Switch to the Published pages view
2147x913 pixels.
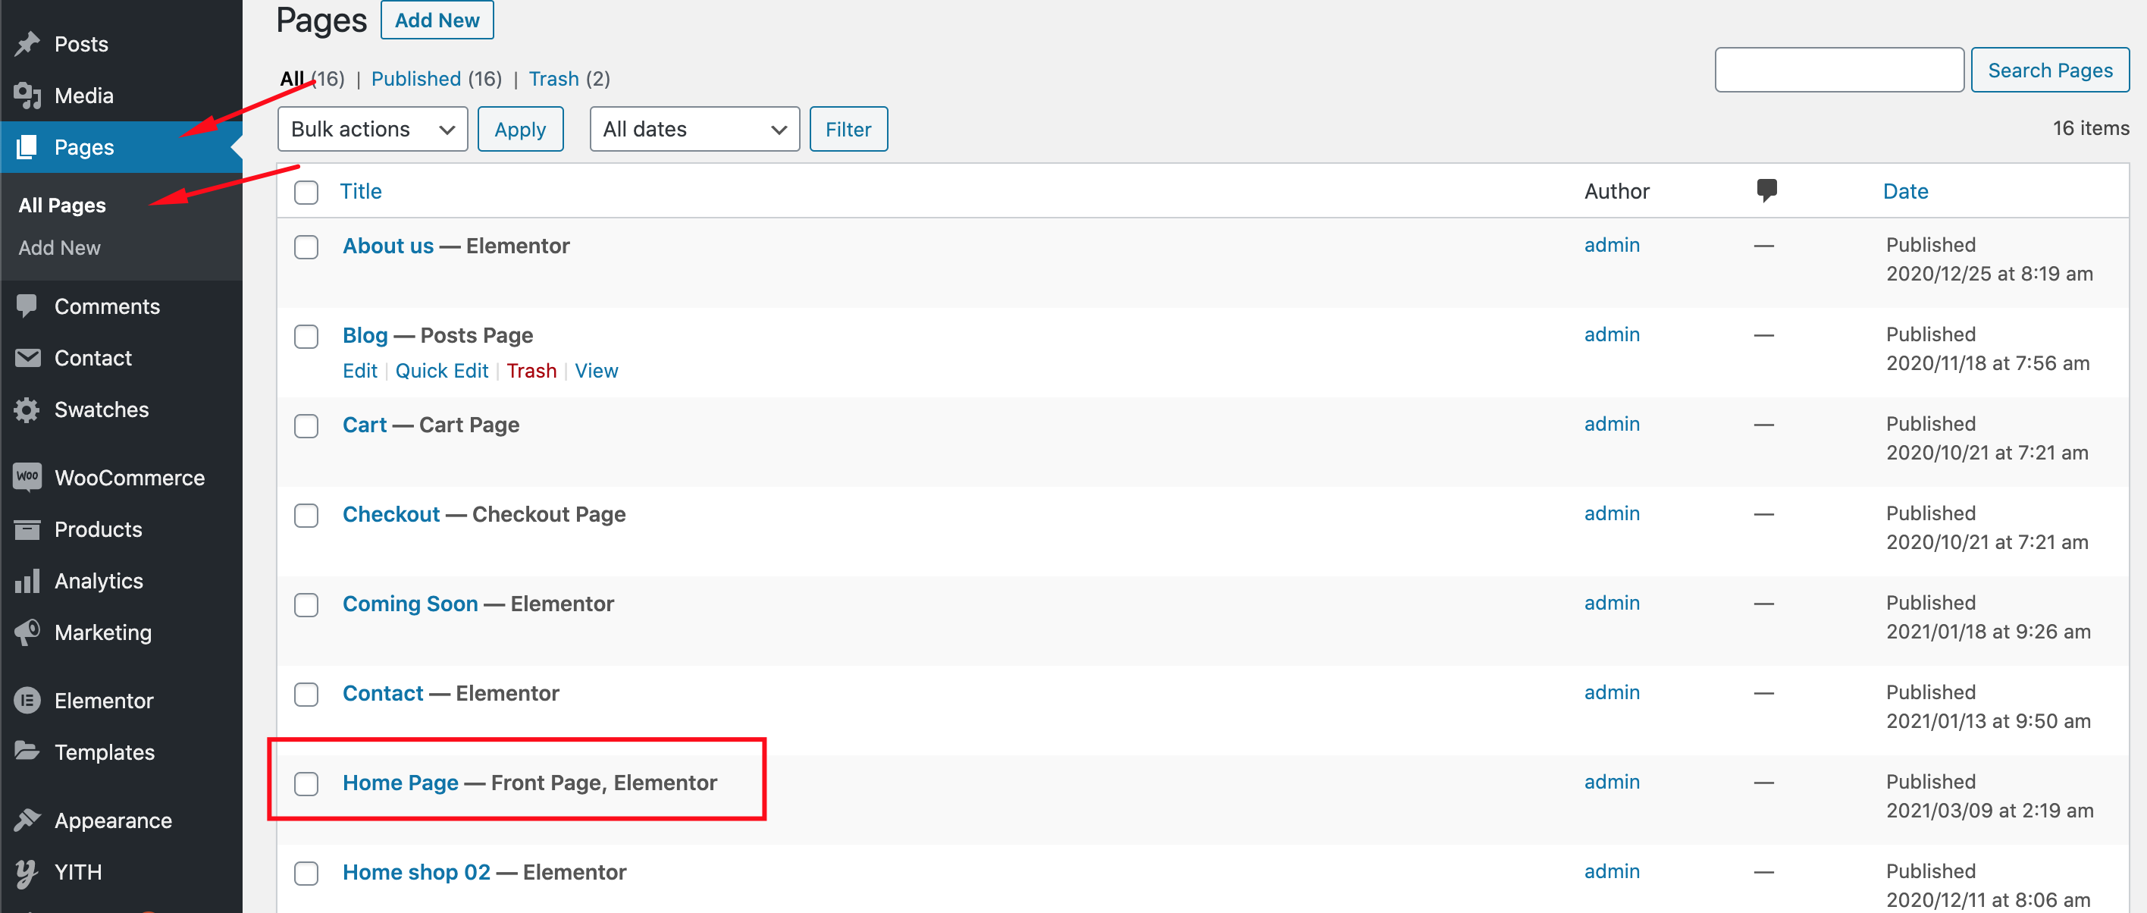[416, 78]
